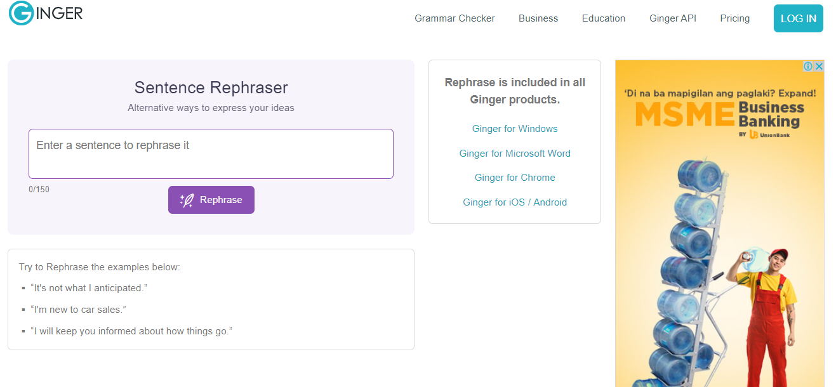Open the Ginger API page
The height and width of the screenshot is (387, 836).
[673, 18]
